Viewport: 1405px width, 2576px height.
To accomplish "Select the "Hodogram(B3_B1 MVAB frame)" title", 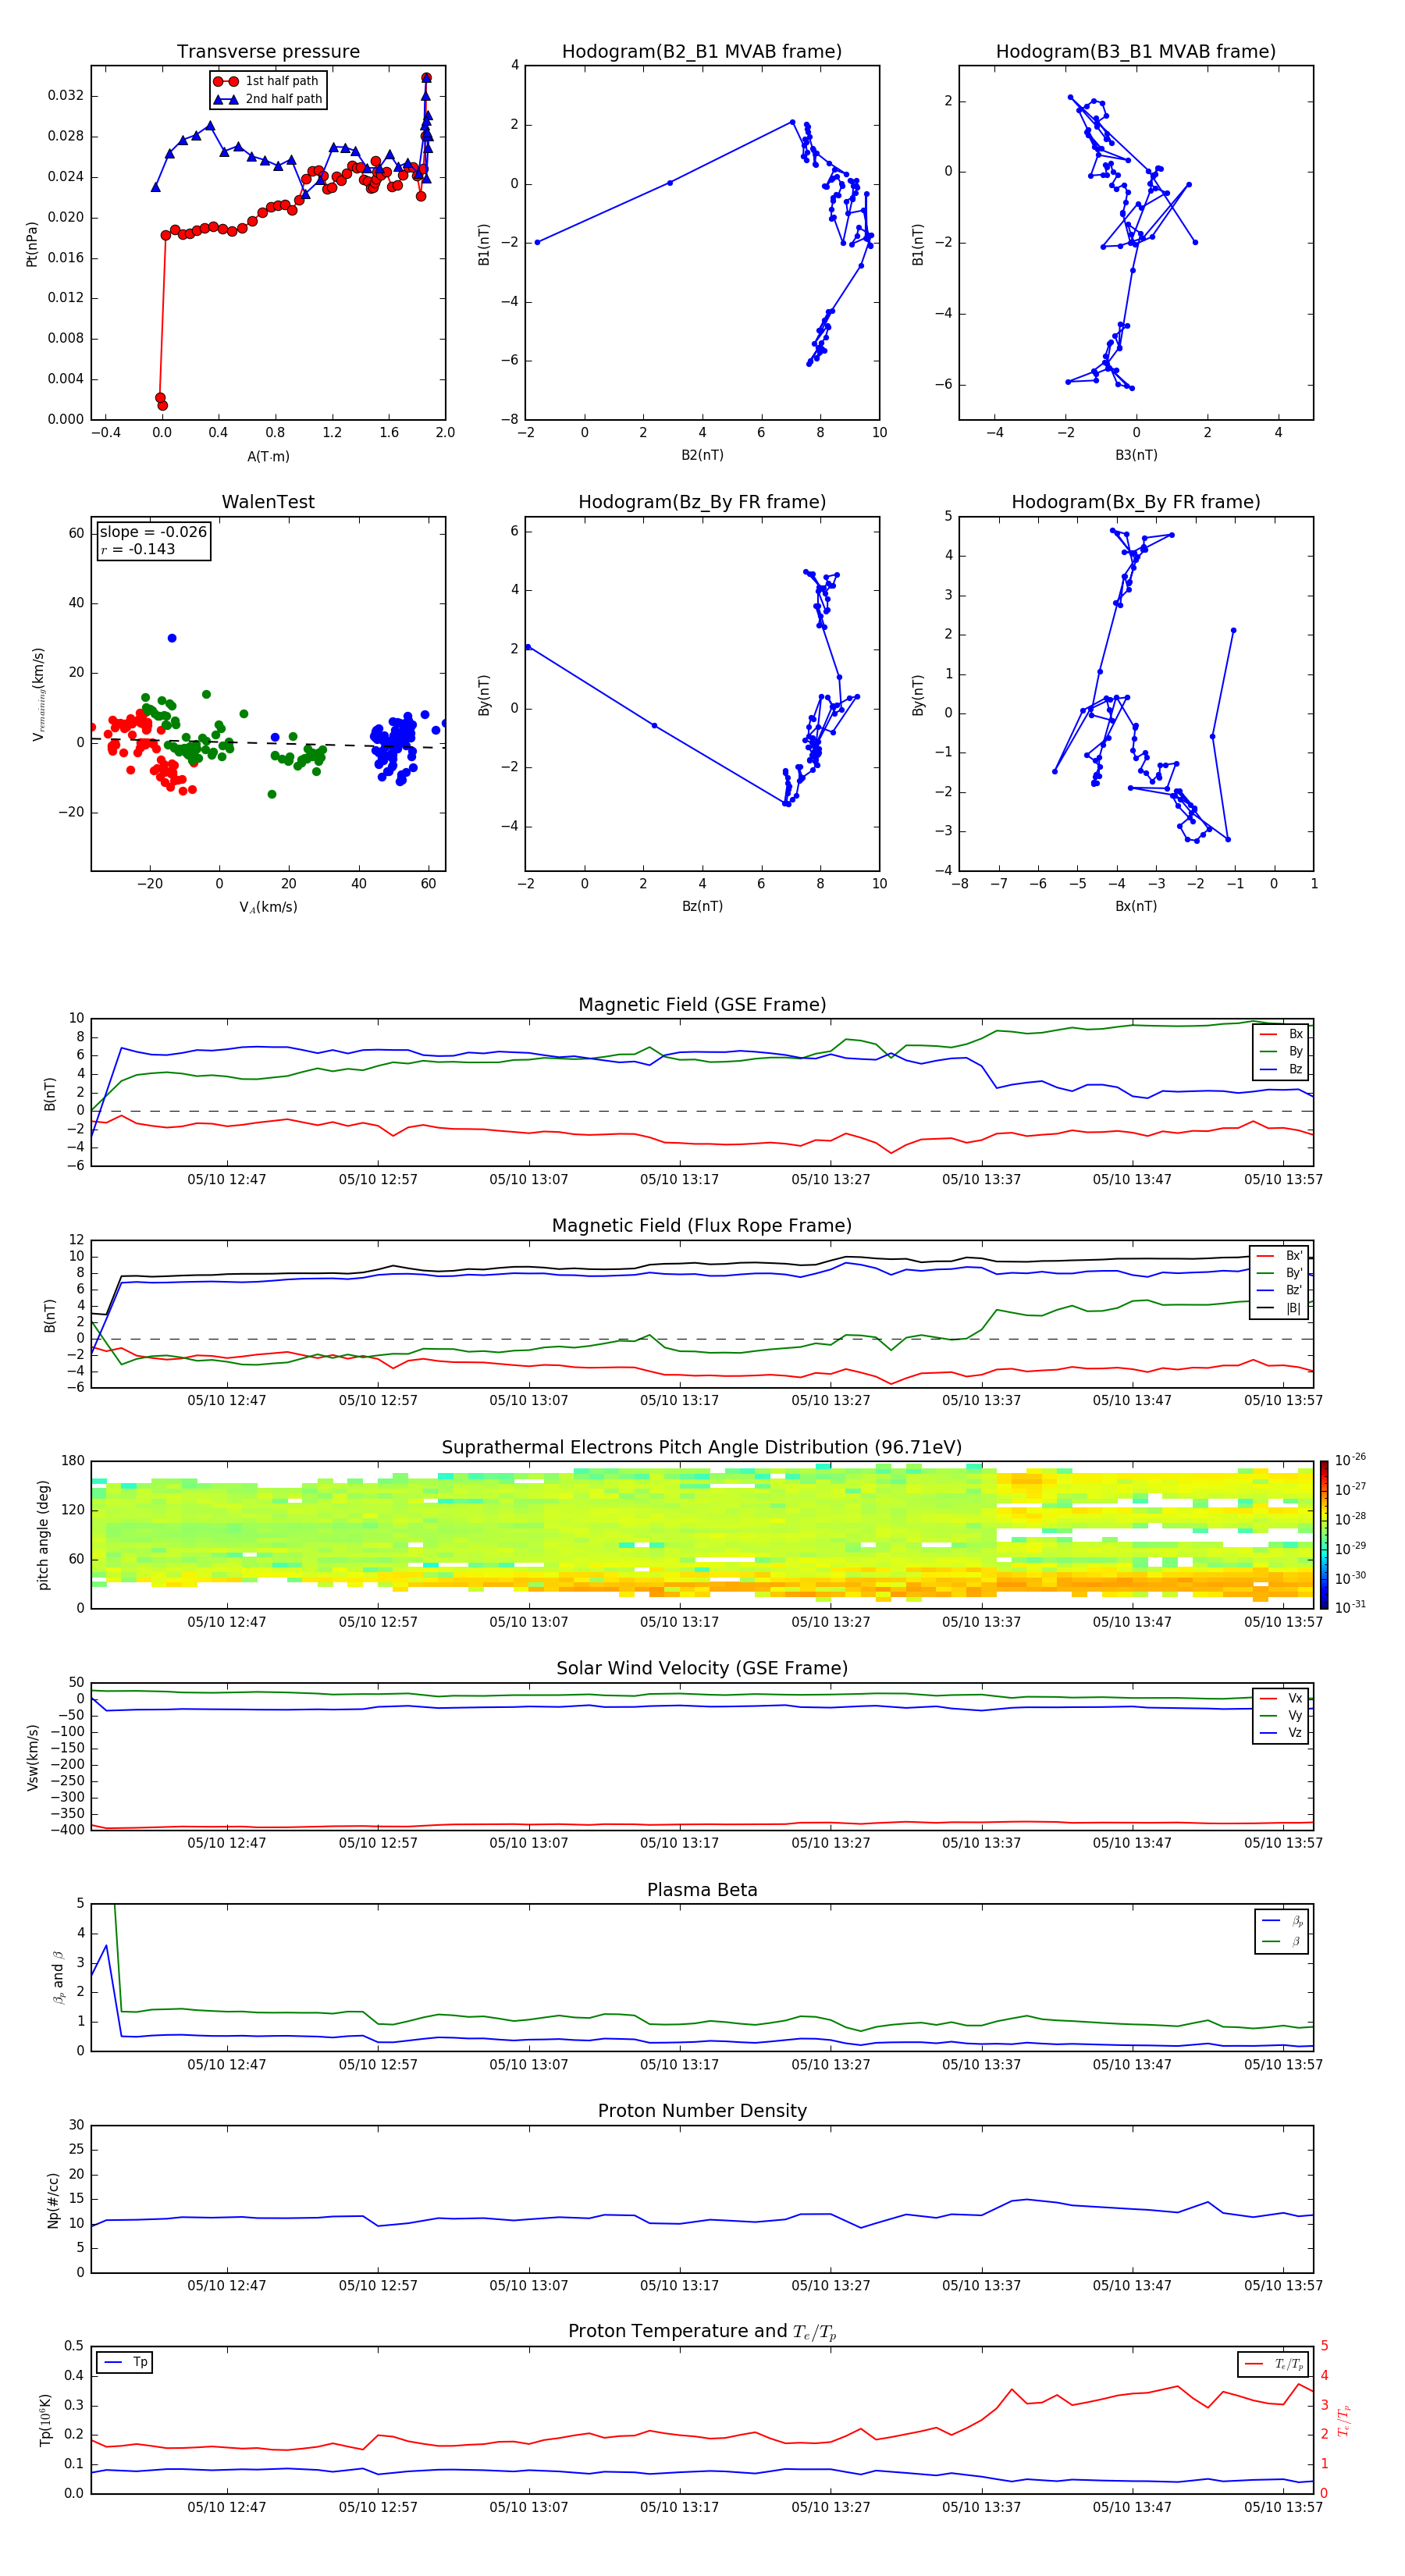I will click(x=1136, y=52).
